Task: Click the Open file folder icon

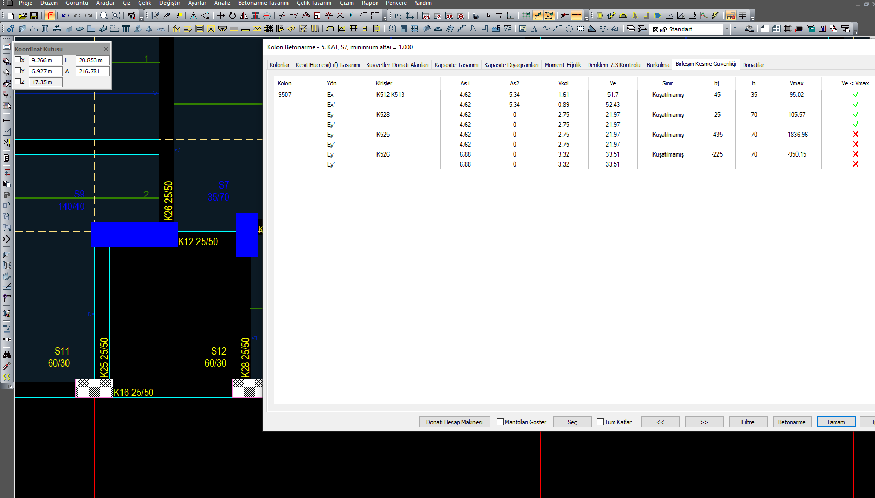Action: click(22, 16)
